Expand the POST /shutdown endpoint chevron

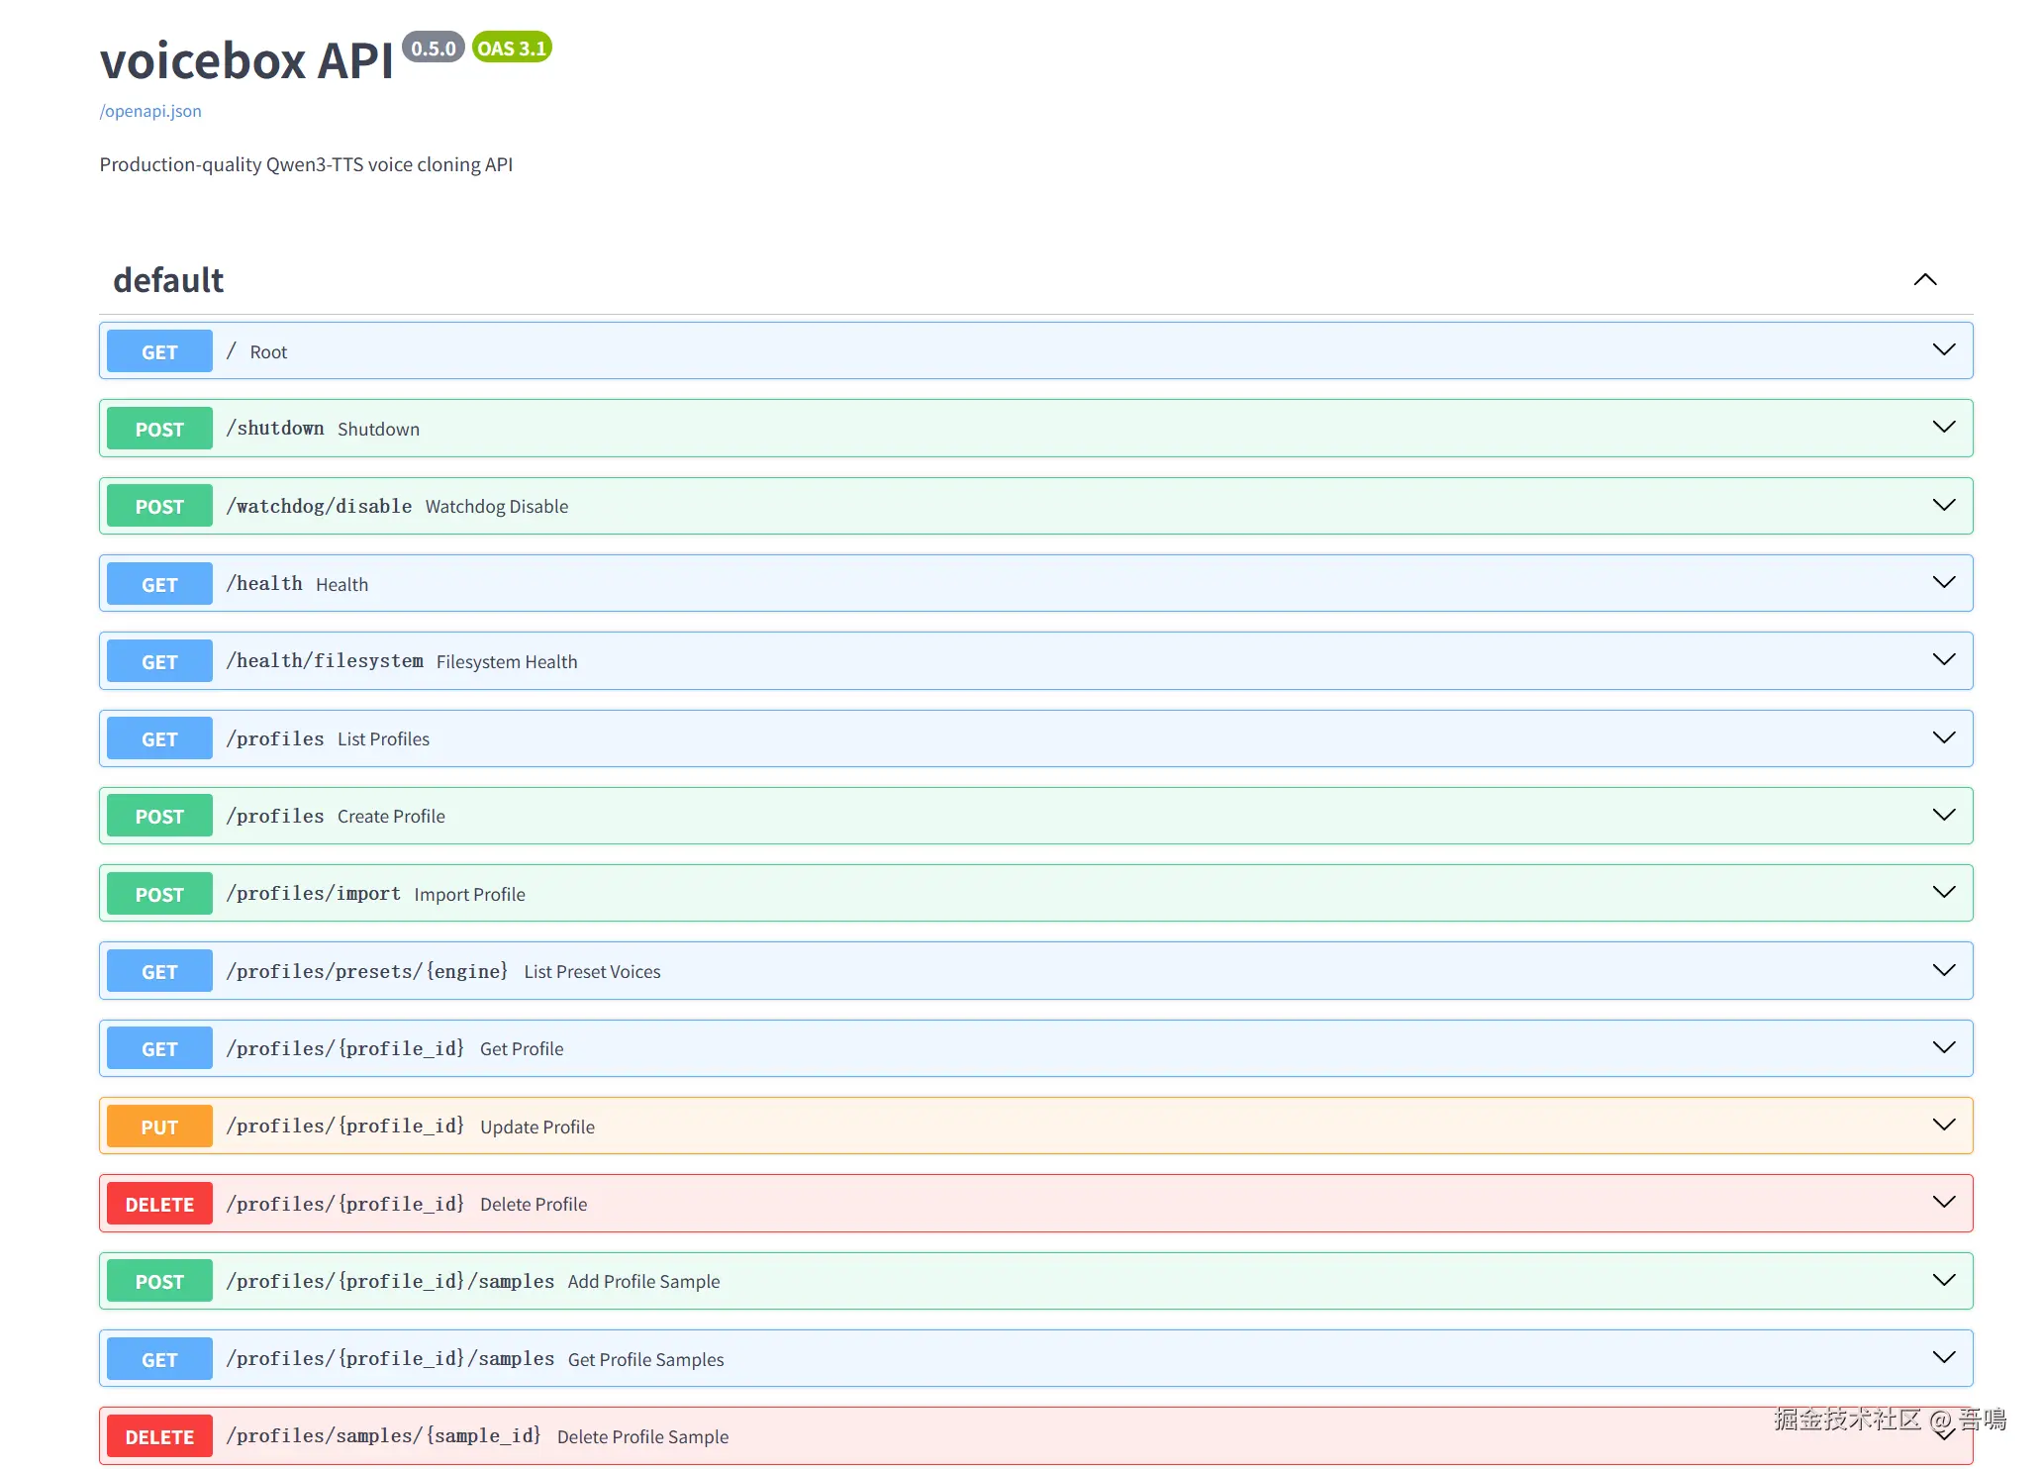pyautogui.click(x=1944, y=428)
